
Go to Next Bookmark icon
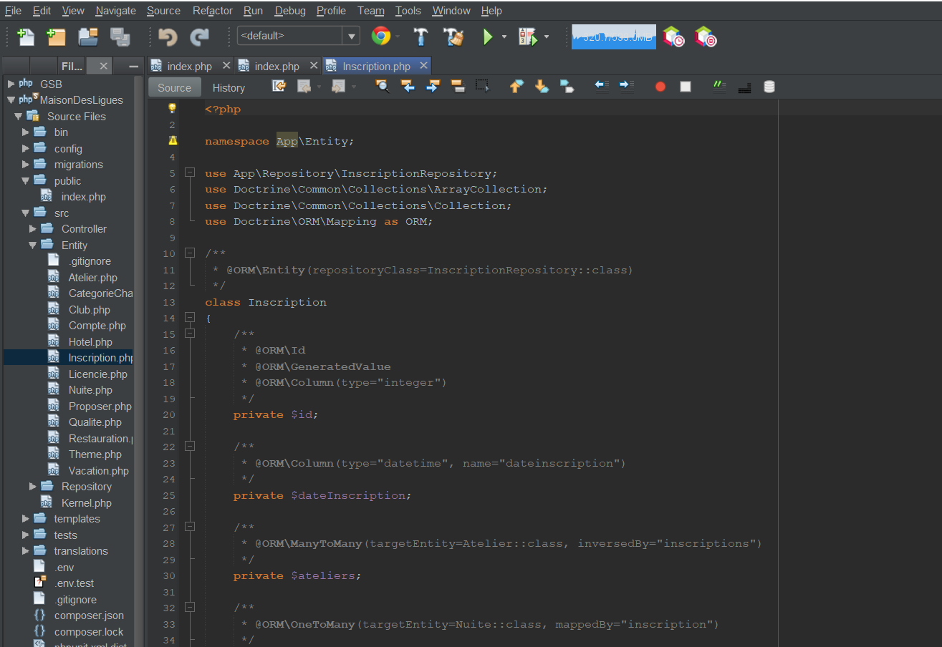coord(542,87)
